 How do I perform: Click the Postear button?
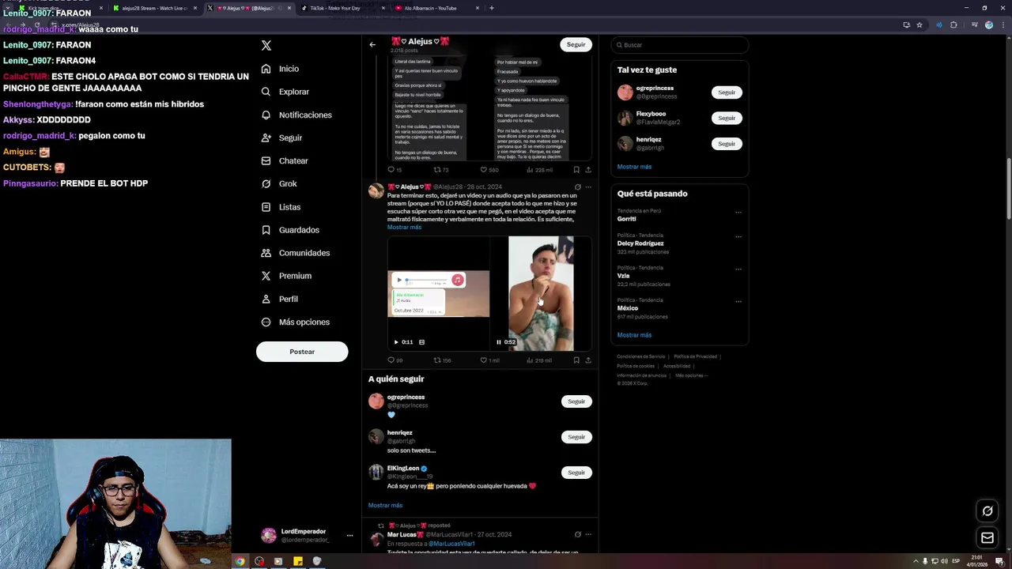click(302, 352)
